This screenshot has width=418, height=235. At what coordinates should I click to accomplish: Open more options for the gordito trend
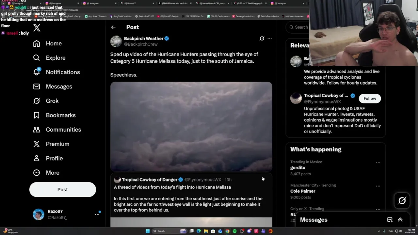coord(378,163)
